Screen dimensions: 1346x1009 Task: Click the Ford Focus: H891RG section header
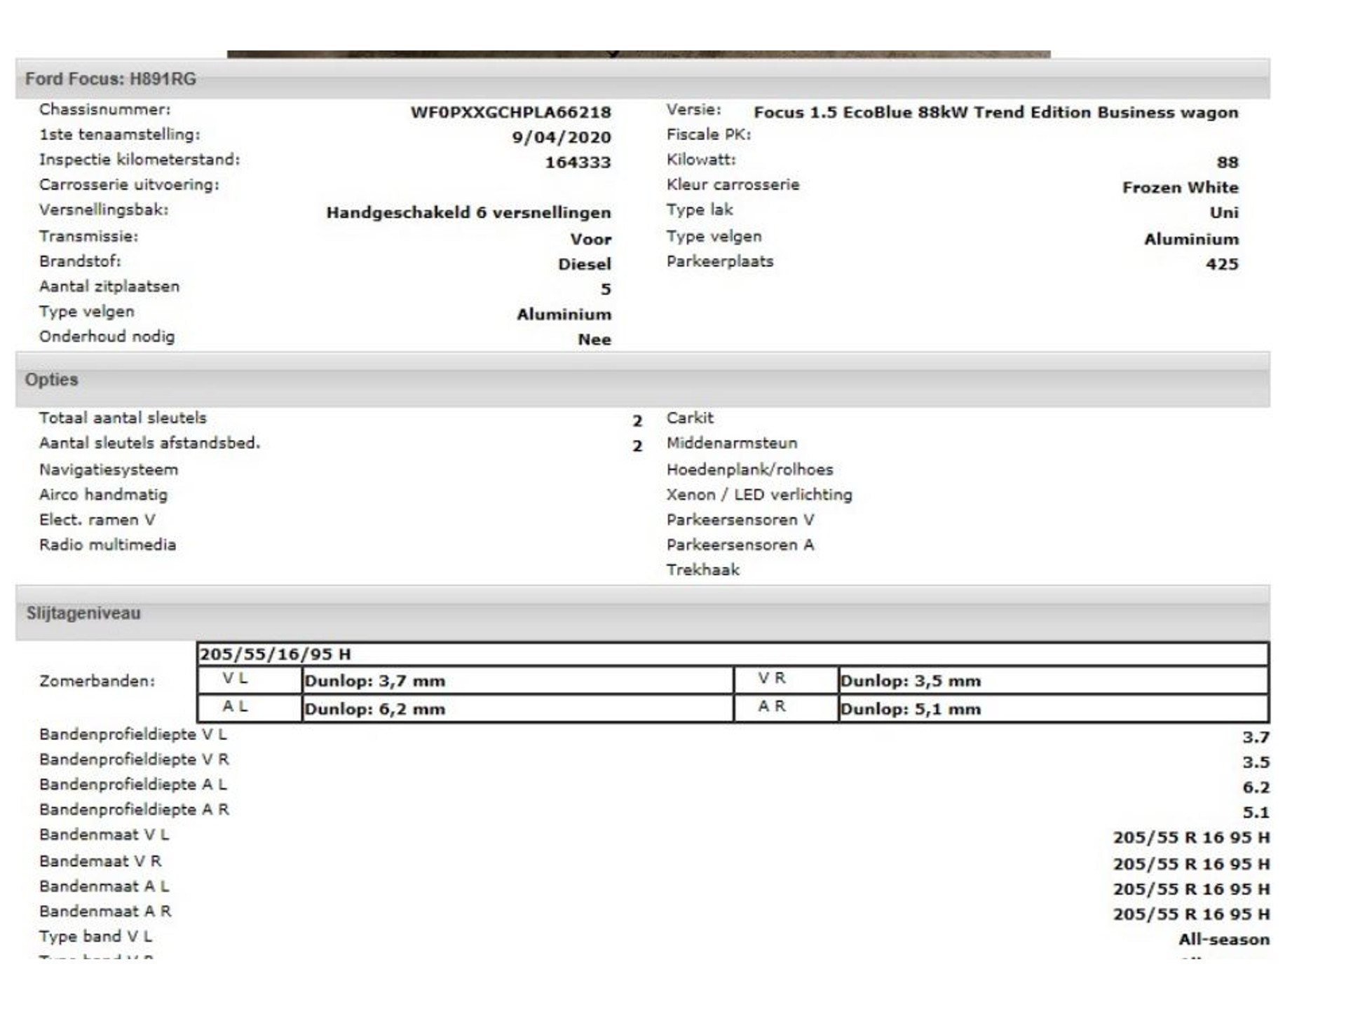[x=642, y=78]
